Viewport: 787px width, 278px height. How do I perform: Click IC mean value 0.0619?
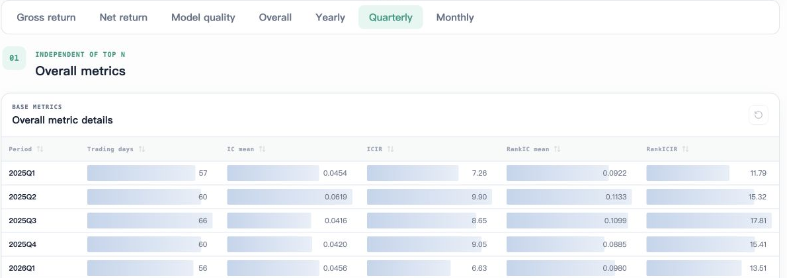tap(336, 197)
